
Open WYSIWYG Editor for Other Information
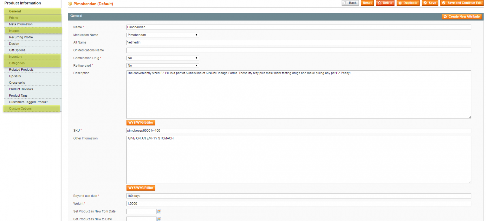coord(141,188)
